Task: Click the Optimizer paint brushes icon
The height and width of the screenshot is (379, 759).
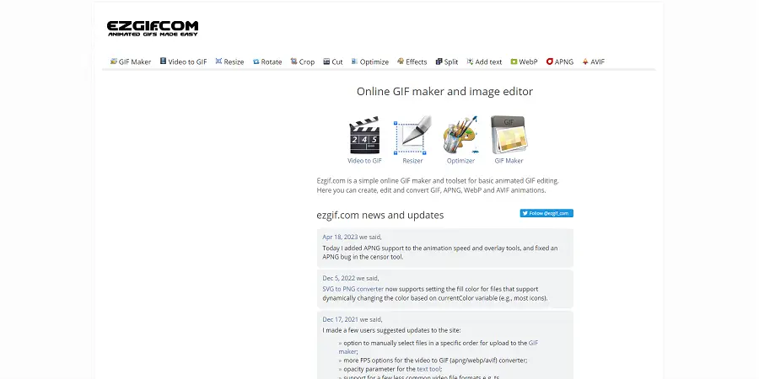Action: click(x=460, y=136)
